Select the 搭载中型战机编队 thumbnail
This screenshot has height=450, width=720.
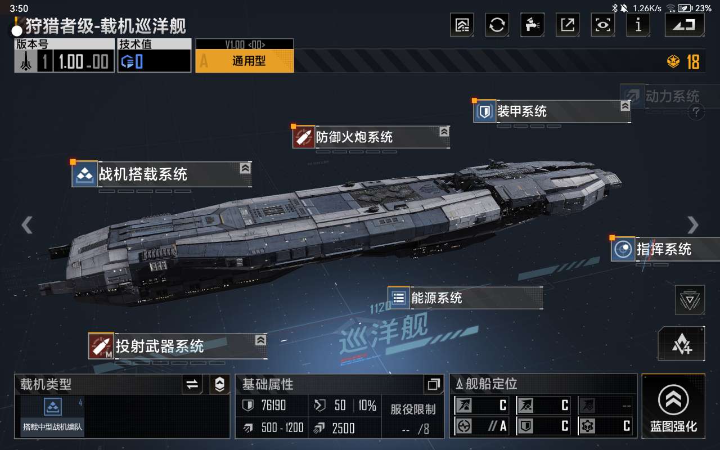pyautogui.click(x=52, y=415)
